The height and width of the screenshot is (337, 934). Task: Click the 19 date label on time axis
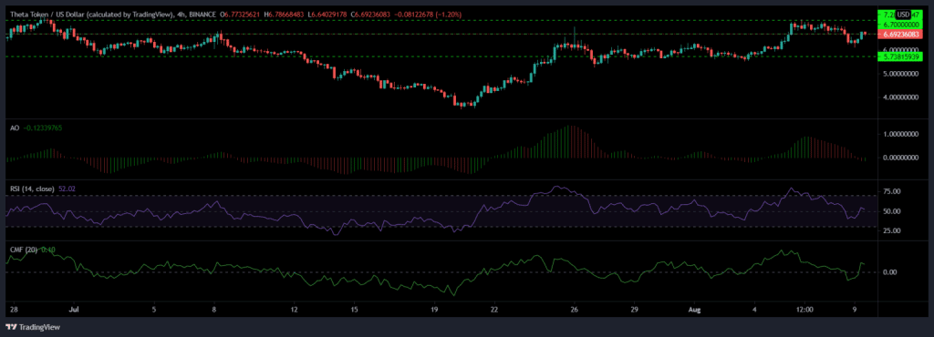(434, 310)
